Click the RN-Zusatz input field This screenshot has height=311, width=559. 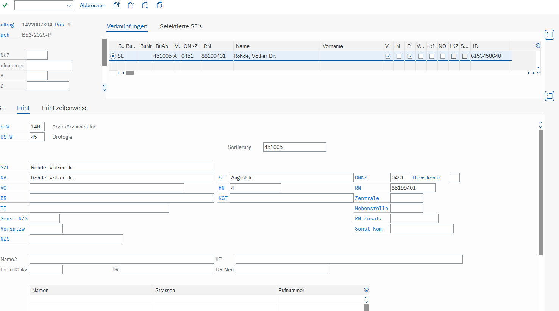pyautogui.click(x=414, y=218)
